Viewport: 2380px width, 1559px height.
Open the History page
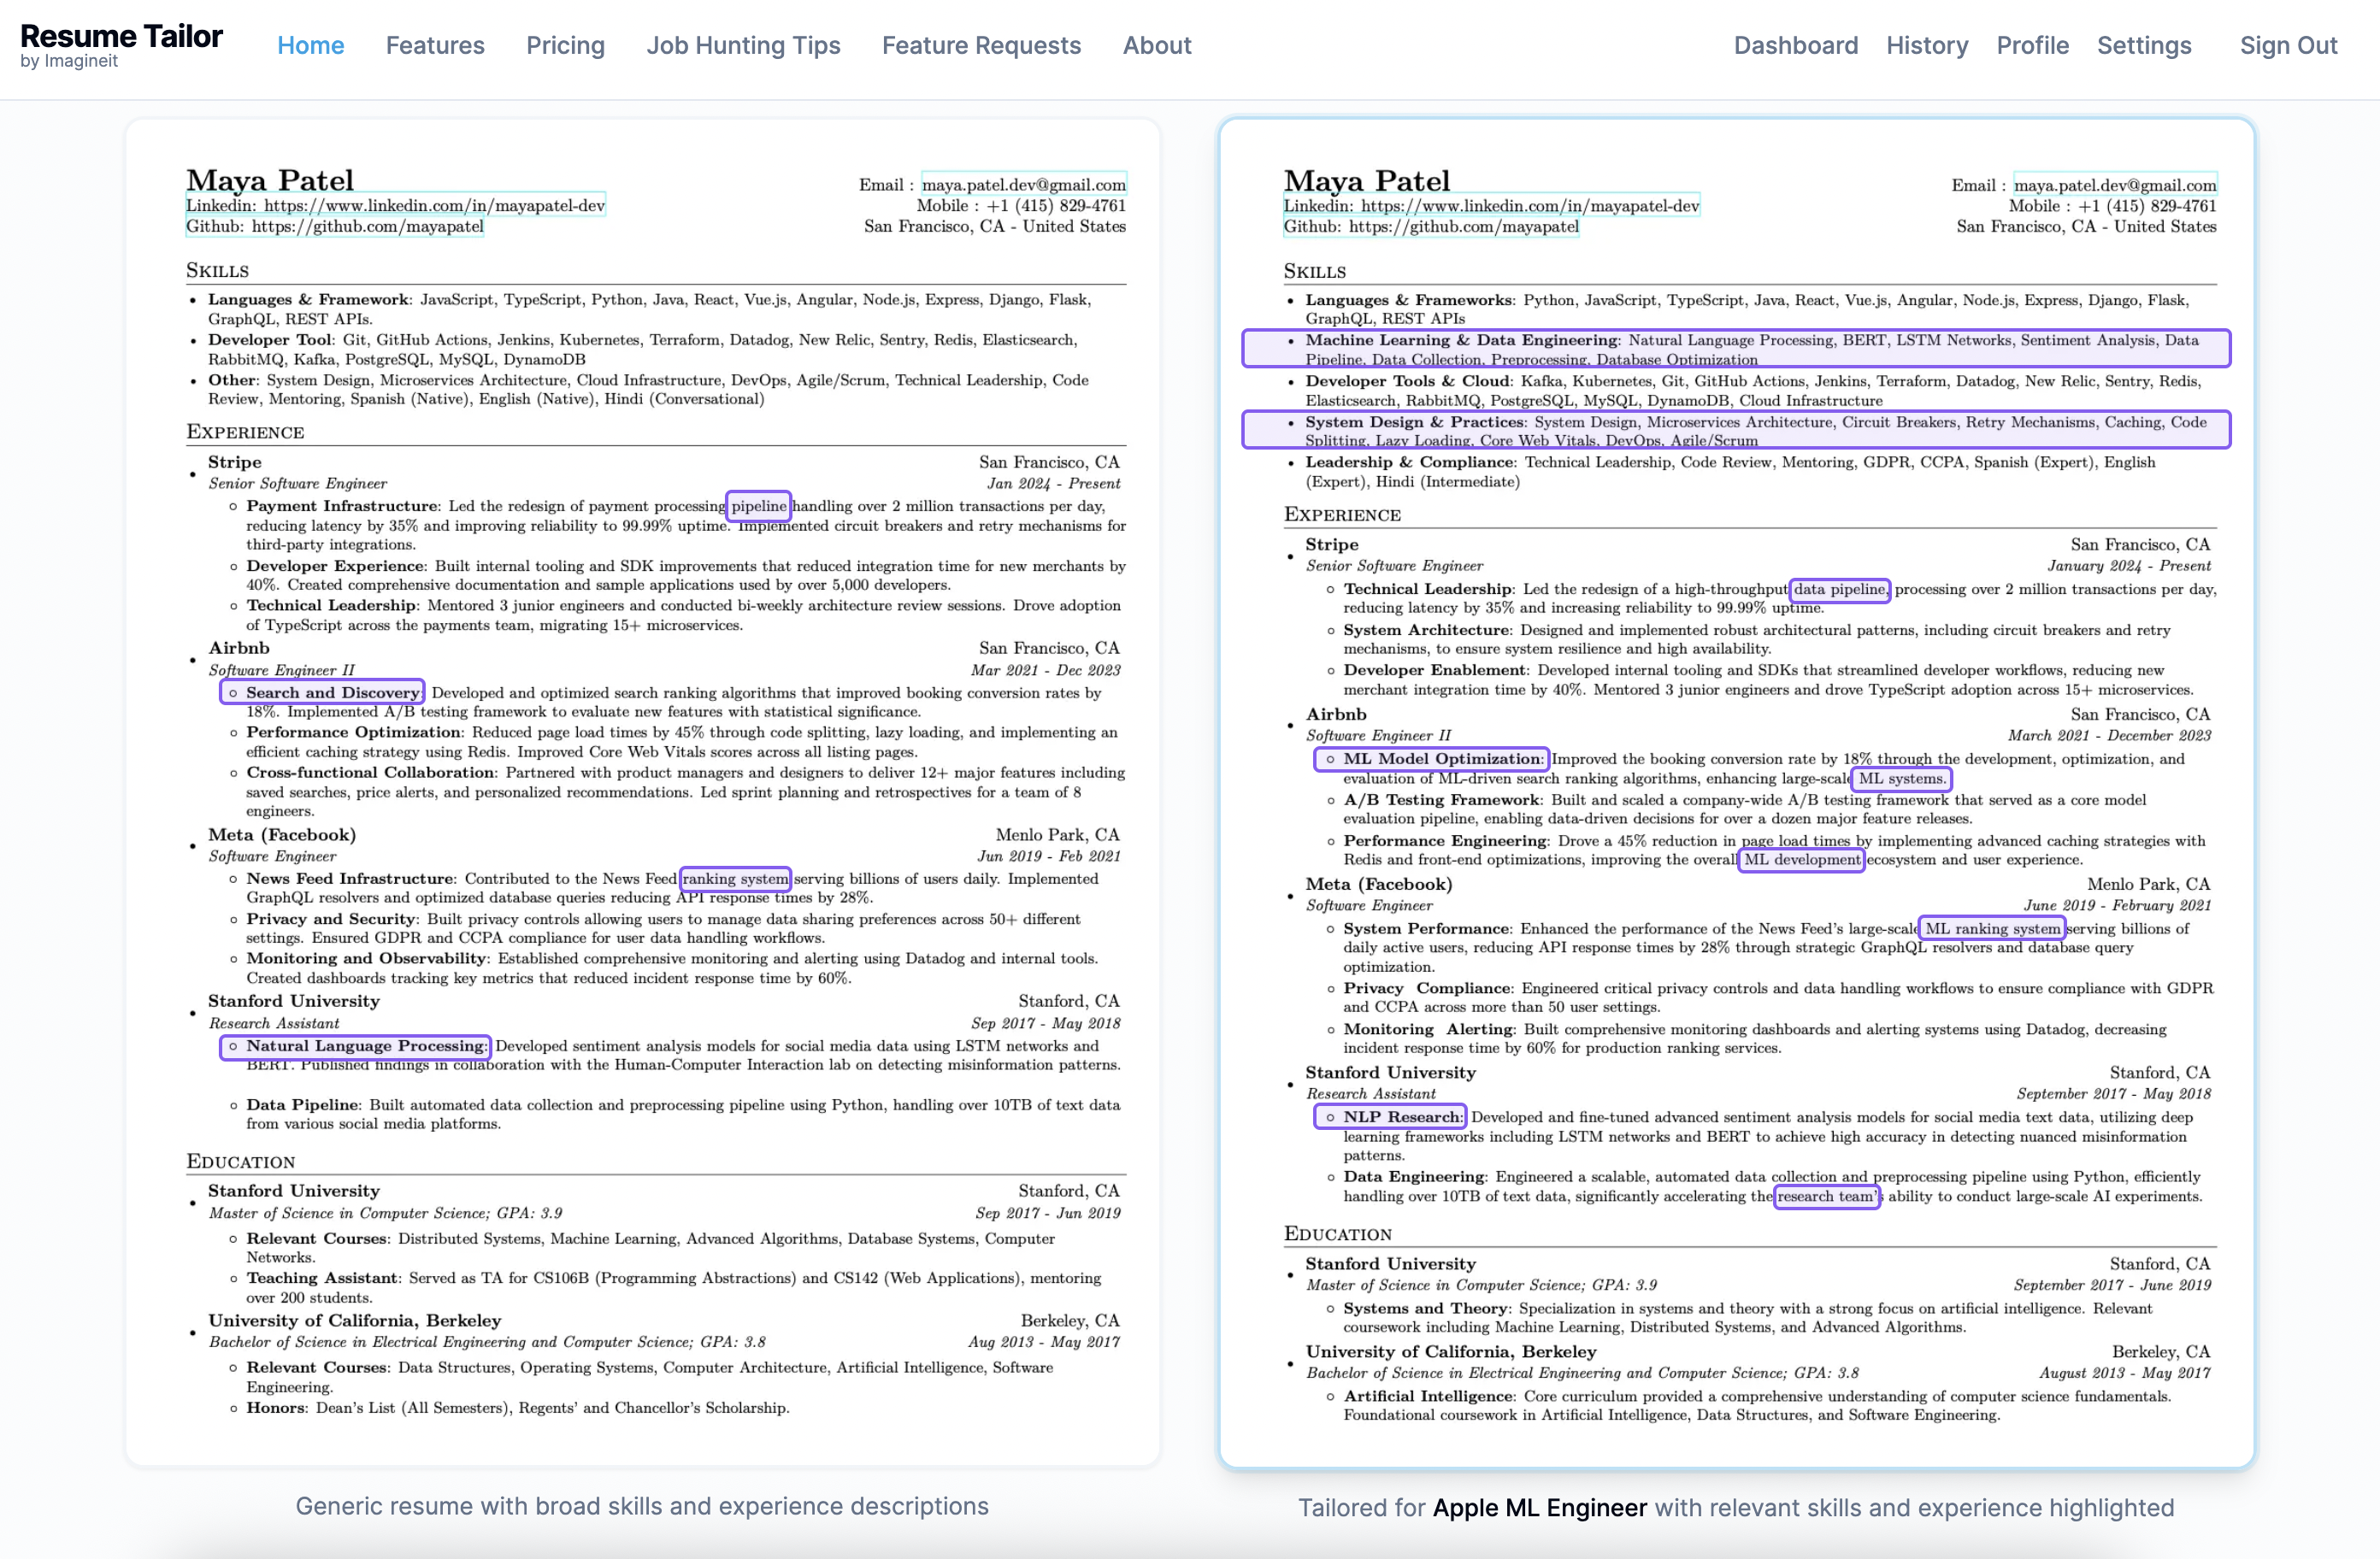click(x=1926, y=45)
